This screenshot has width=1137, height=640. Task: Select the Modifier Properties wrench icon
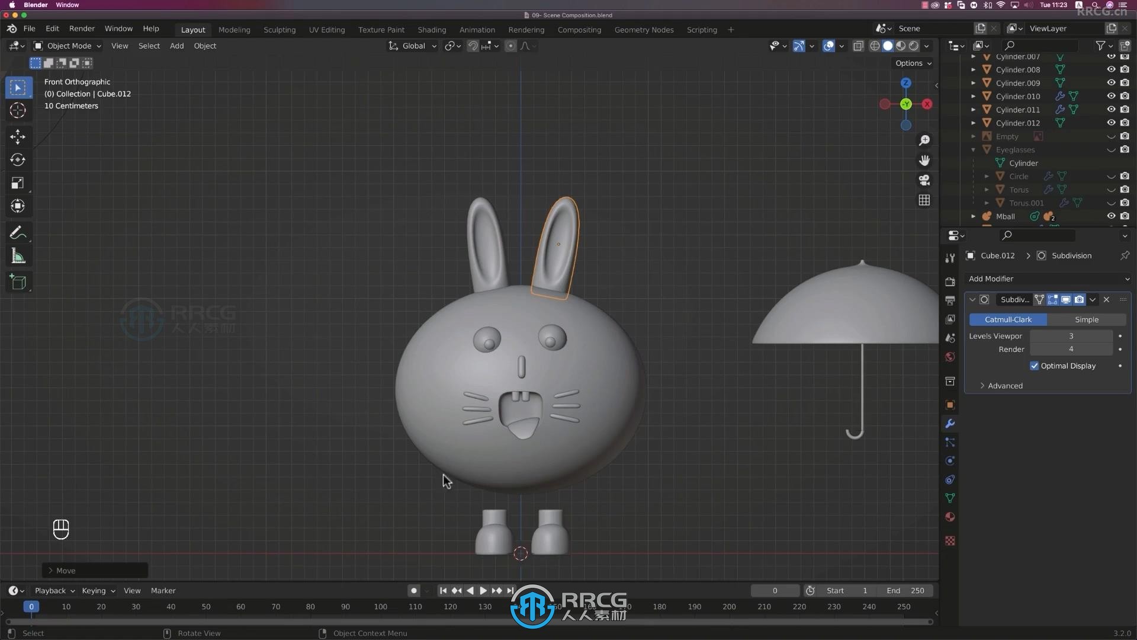(x=950, y=424)
